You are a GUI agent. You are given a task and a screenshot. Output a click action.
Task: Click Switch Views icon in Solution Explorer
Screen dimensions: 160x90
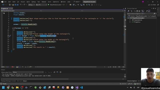click(x=128, y=11)
